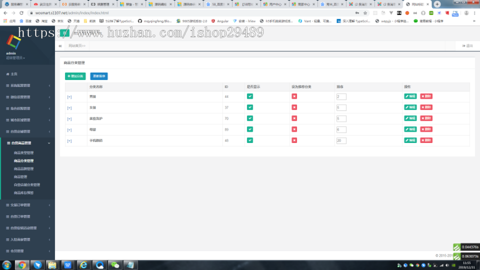The image size is (480, 270).
Task: Click sort input showing 2 for ID 44
Action: [341, 97]
